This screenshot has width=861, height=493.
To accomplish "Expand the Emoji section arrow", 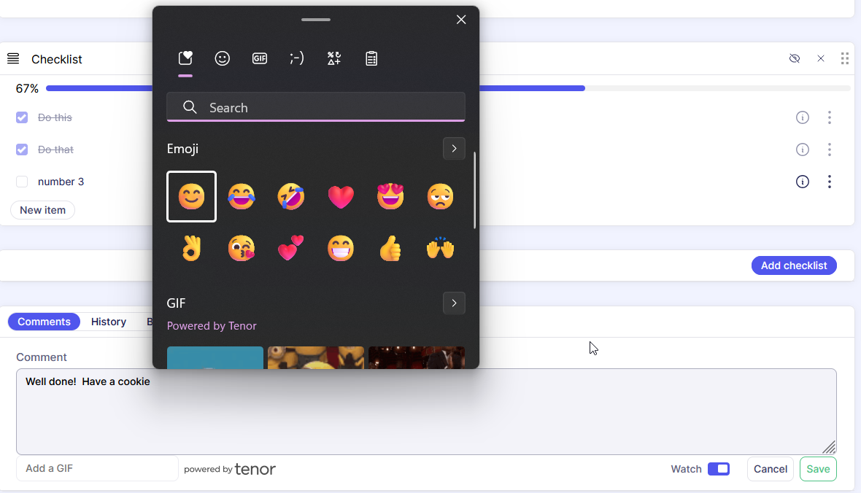I will [454, 149].
